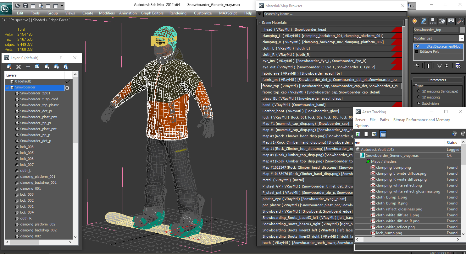Select clamping_bump.png in Asset Tracking
466x254 pixels.
[x=393, y=167]
